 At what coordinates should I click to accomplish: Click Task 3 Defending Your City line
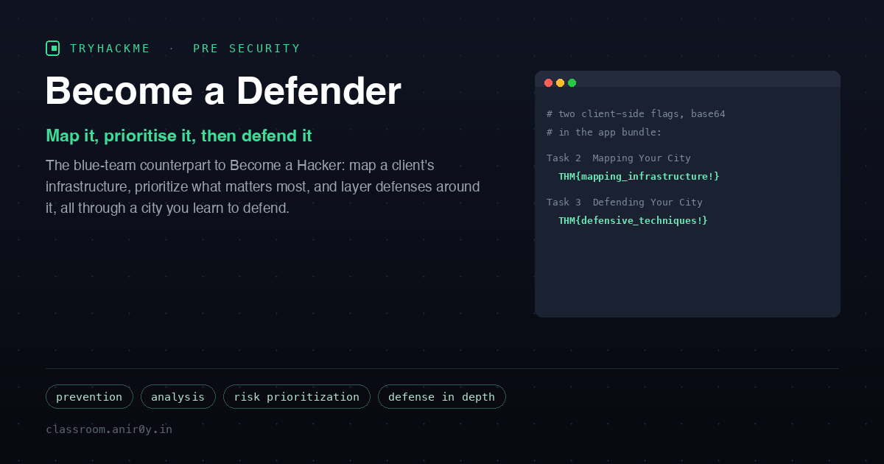(x=625, y=203)
